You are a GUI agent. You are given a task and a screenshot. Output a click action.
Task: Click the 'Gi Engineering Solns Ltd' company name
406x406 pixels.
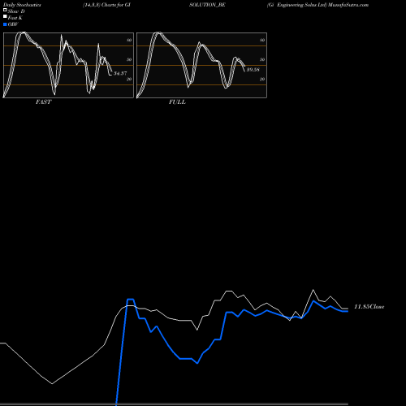(x=297, y=5)
